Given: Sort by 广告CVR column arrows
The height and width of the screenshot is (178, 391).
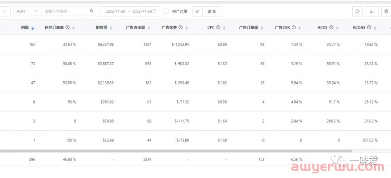Looking at the screenshot, I should pos(299,28).
